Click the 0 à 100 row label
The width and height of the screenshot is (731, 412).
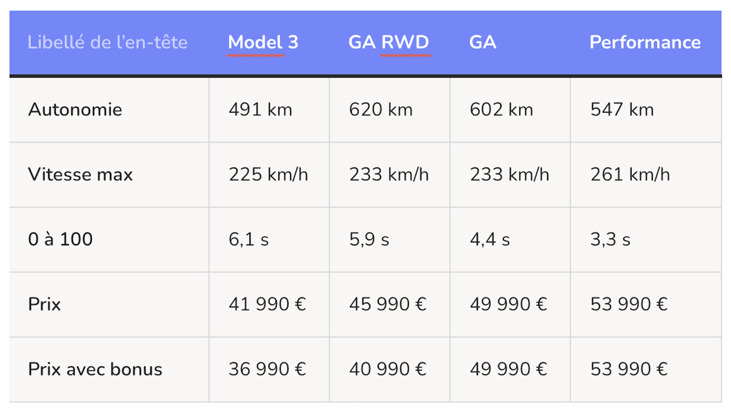(60, 239)
